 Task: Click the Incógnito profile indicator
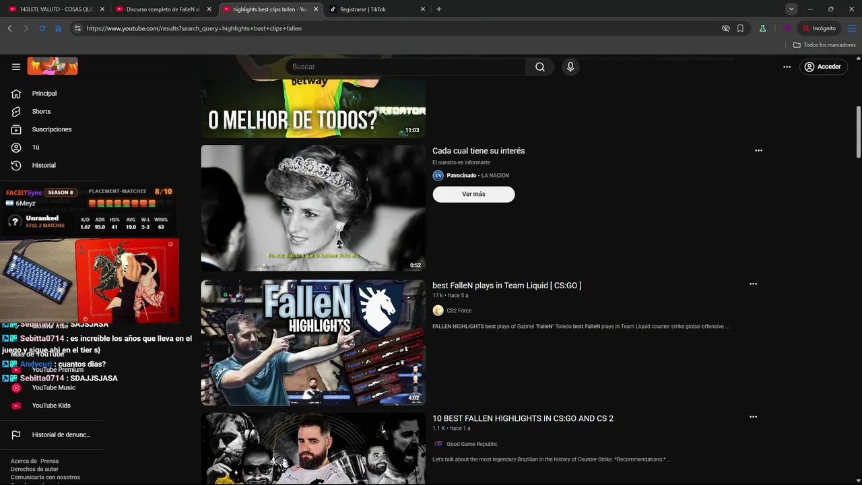[820, 28]
